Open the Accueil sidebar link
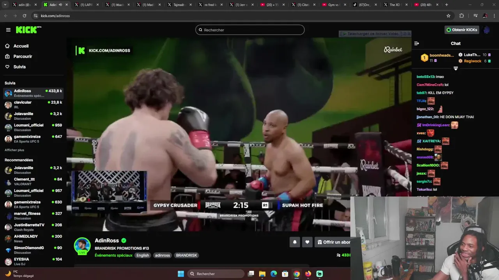This screenshot has height=280, width=499. (21, 46)
